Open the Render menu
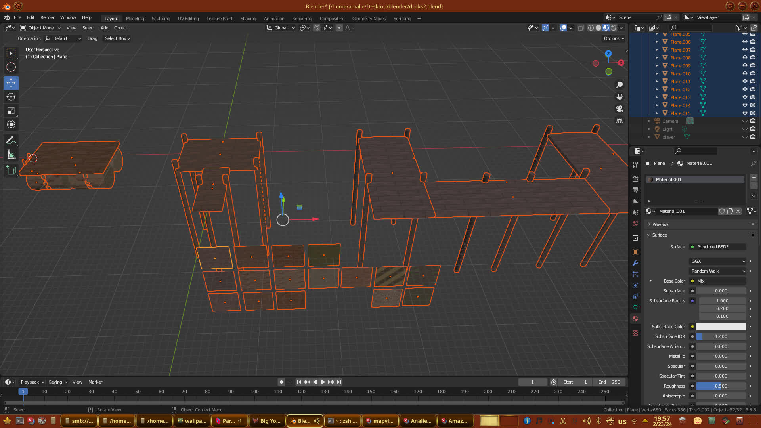 click(47, 17)
